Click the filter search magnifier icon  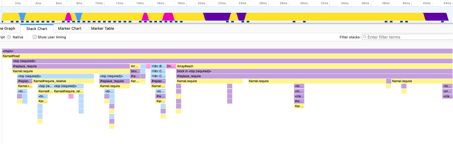tap(365, 37)
